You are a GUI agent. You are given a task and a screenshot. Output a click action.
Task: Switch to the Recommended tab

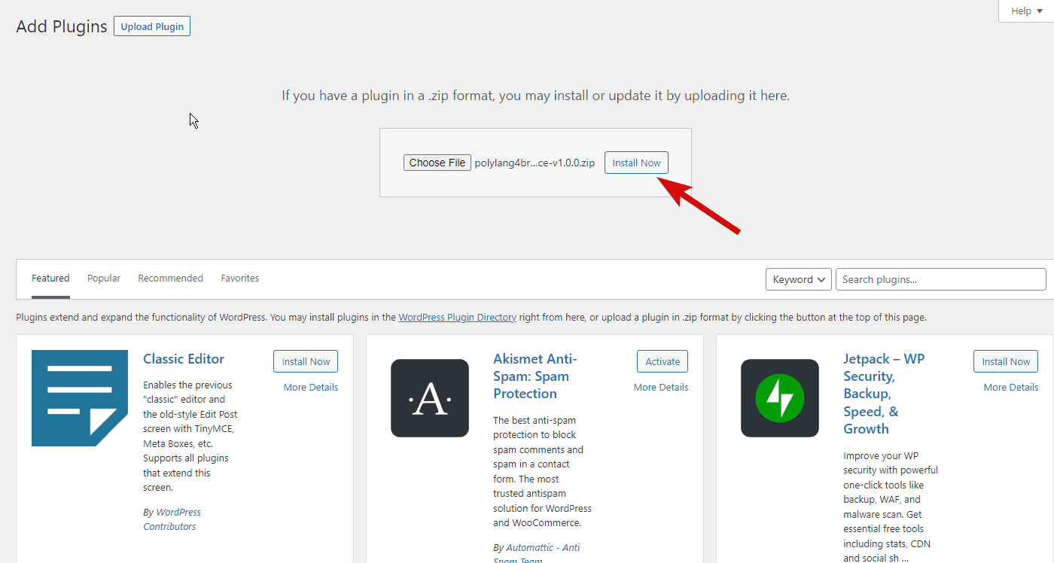point(171,278)
